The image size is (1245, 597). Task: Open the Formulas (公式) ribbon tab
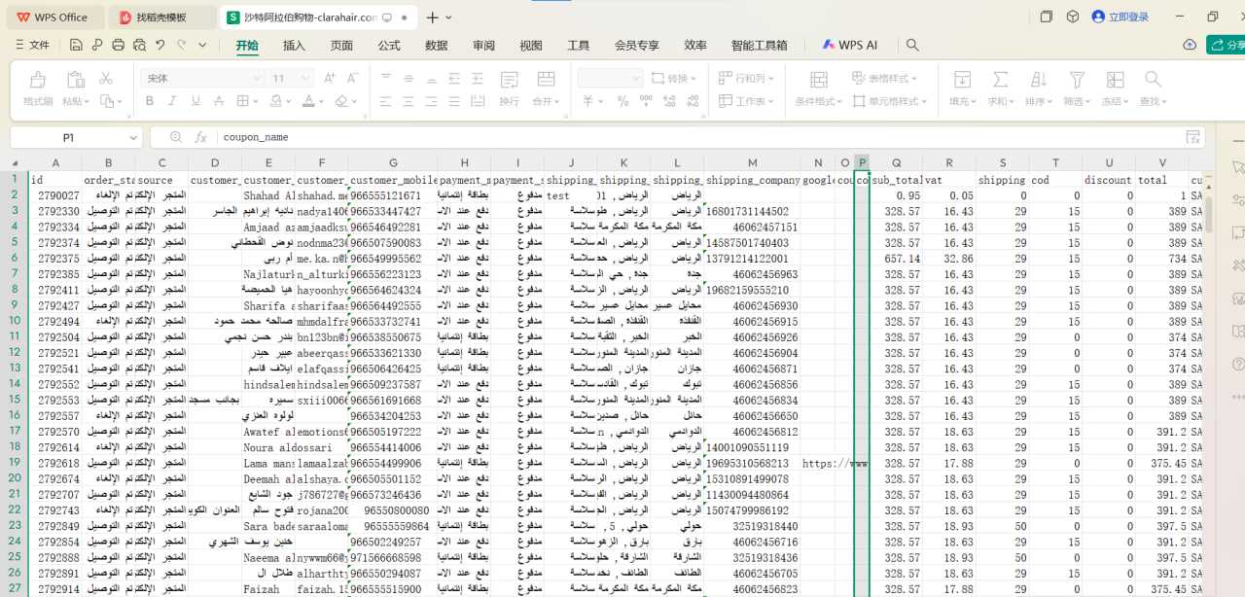[389, 45]
